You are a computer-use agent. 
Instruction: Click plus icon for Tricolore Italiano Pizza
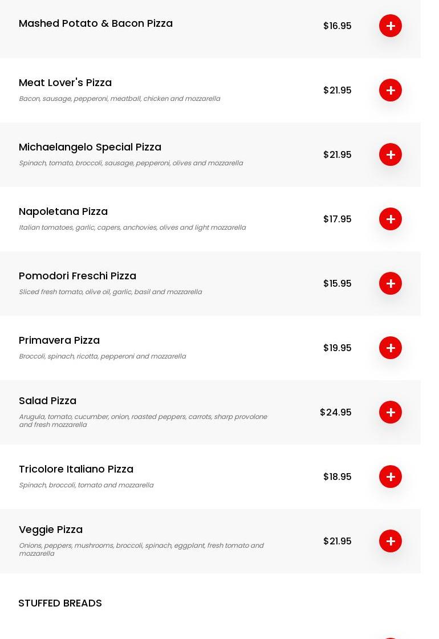pyautogui.click(x=391, y=477)
